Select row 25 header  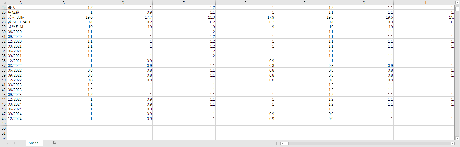[x=4, y=8]
